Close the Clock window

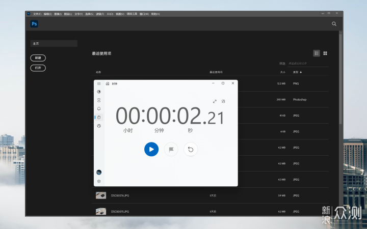click(233, 83)
